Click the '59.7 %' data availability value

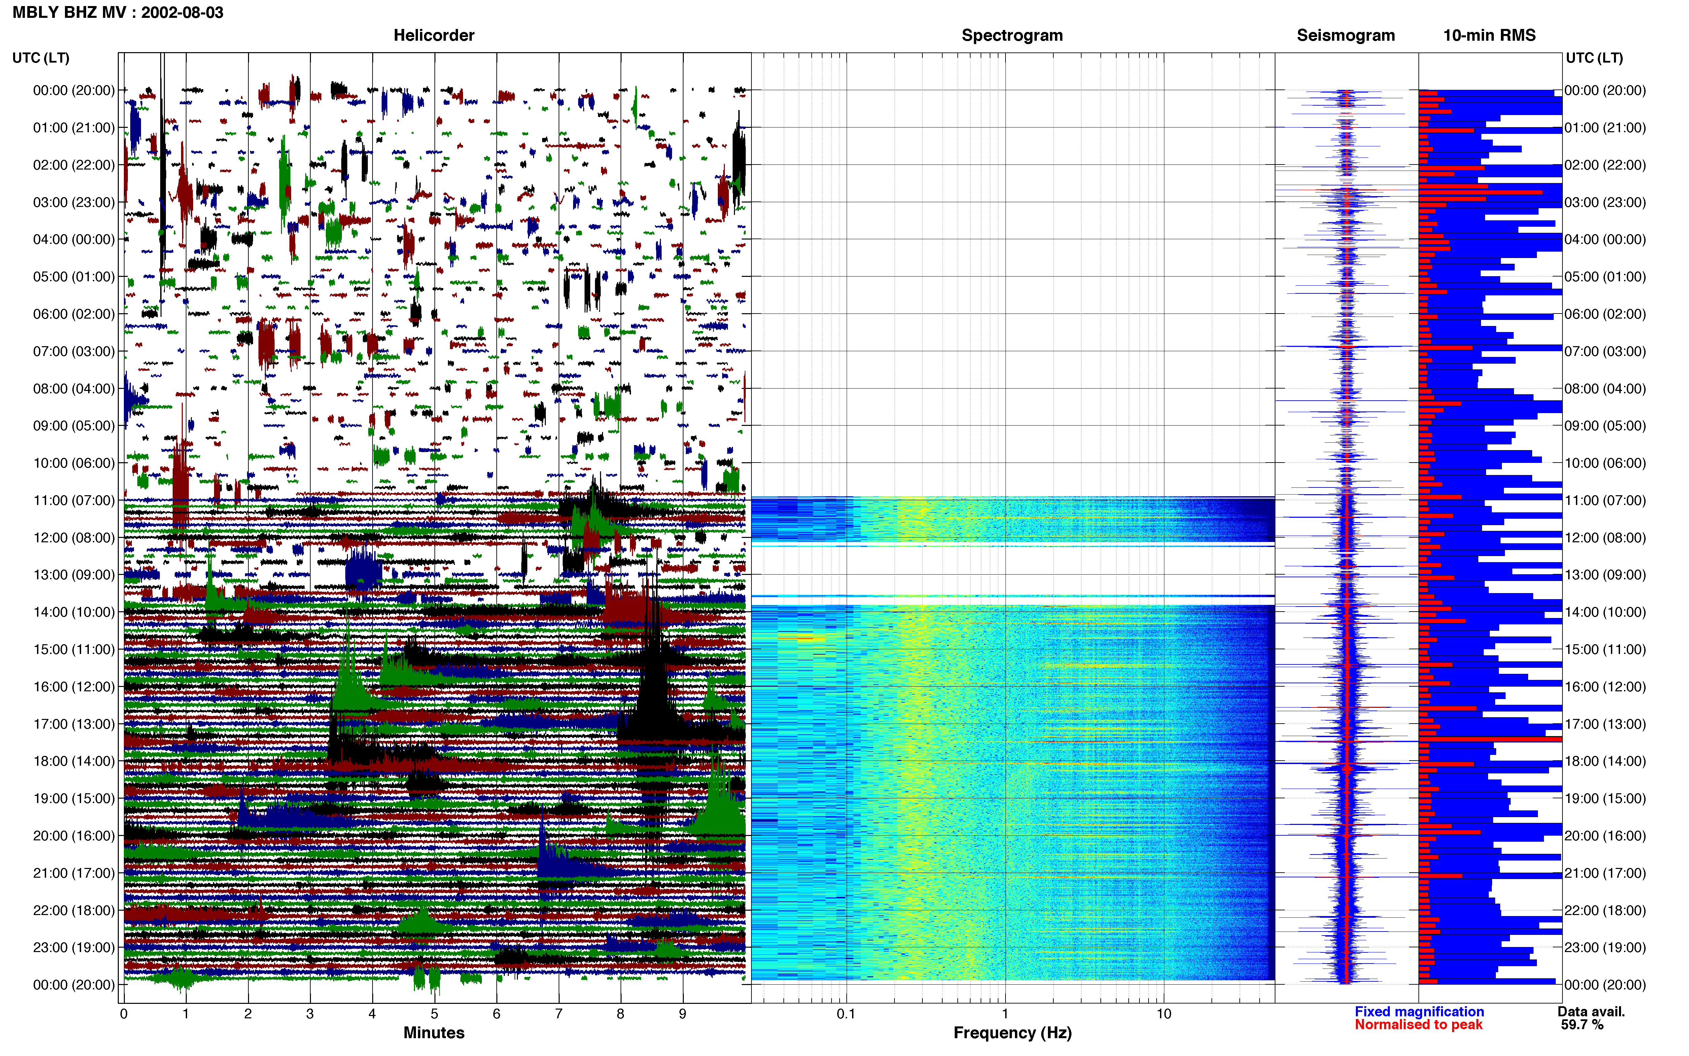[1582, 1025]
